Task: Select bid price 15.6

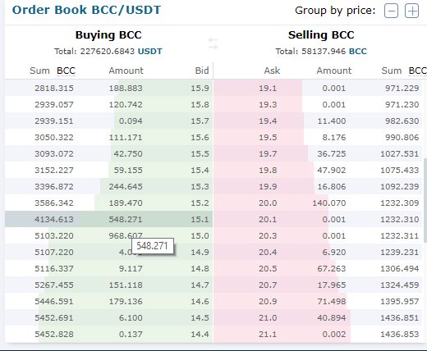Action: (200, 137)
